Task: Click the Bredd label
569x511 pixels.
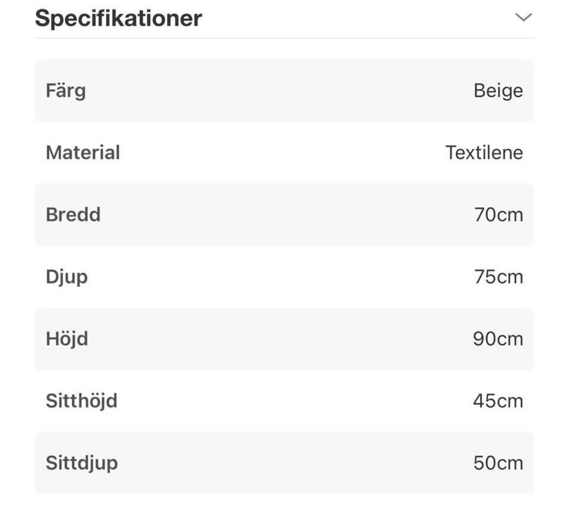Action: 73,214
